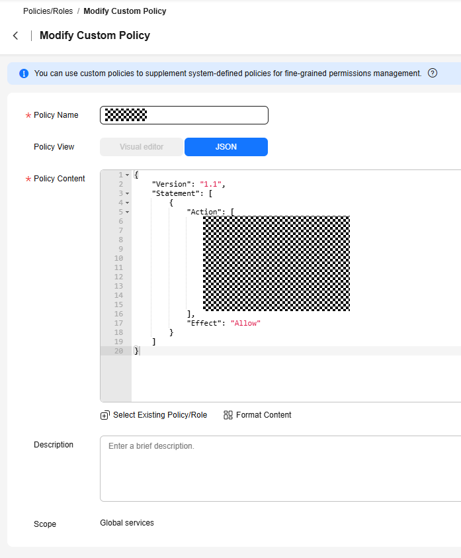Place cursor on line 20 closing brace

click(136, 351)
